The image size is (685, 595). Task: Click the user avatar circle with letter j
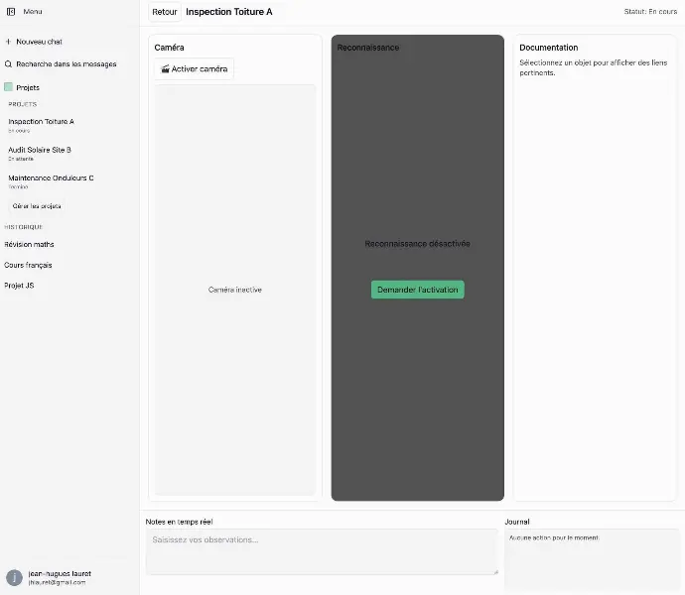(x=14, y=577)
